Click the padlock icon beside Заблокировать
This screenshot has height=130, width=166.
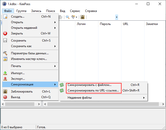5,92
